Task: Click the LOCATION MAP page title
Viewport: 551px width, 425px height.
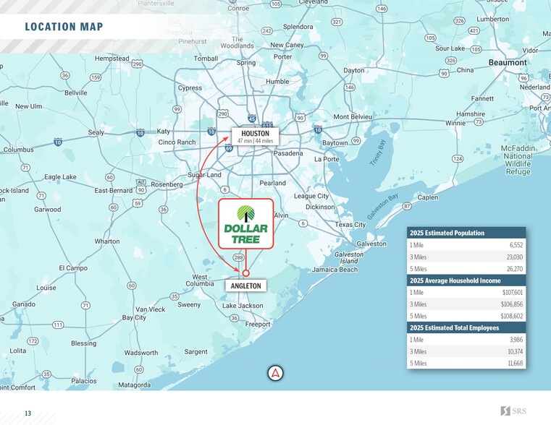Action: point(64,27)
